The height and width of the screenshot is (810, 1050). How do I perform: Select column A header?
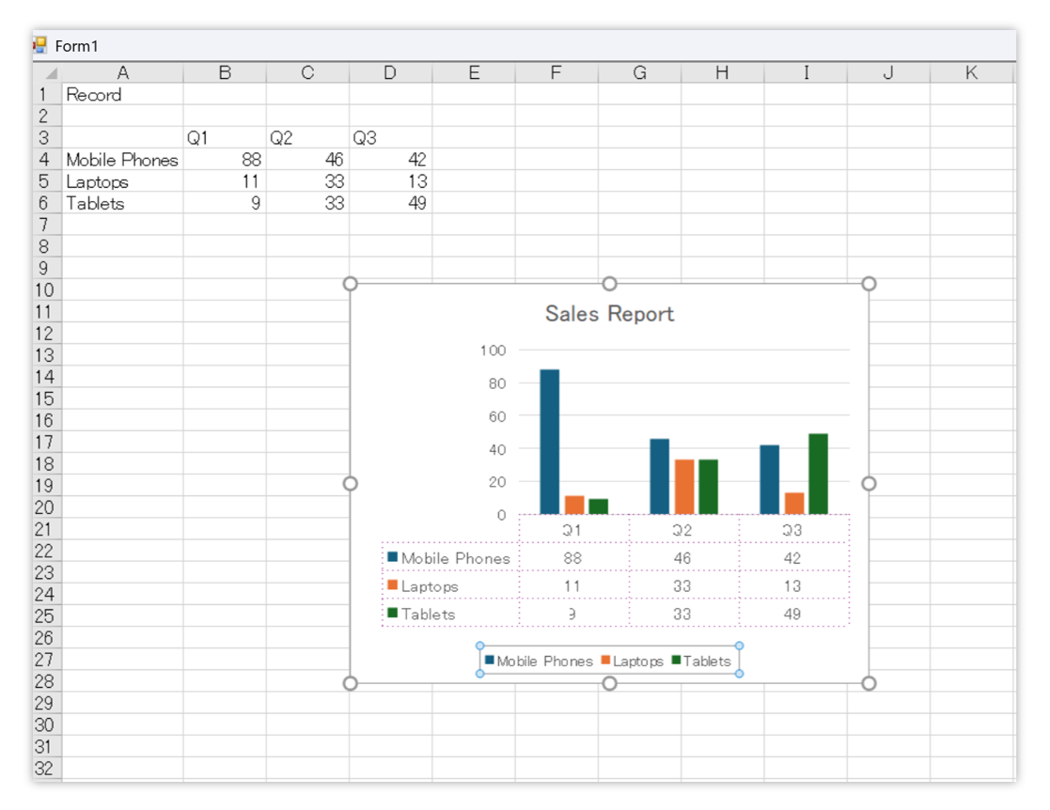(122, 72)
